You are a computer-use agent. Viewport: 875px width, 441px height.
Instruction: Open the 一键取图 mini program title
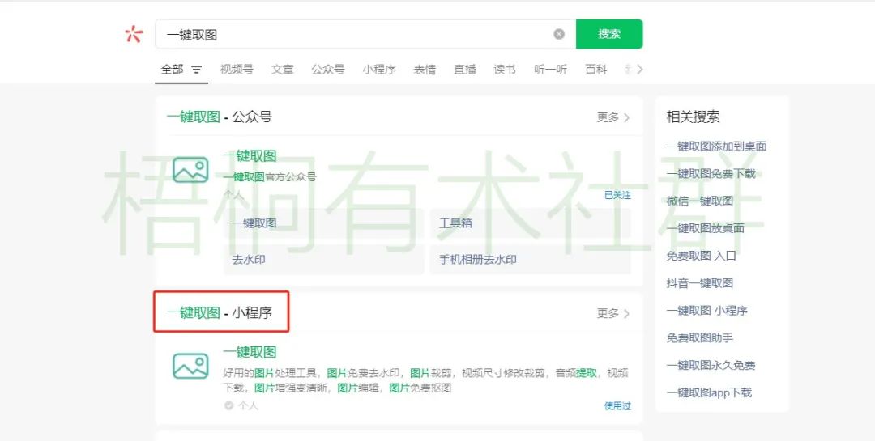point(250,352)
